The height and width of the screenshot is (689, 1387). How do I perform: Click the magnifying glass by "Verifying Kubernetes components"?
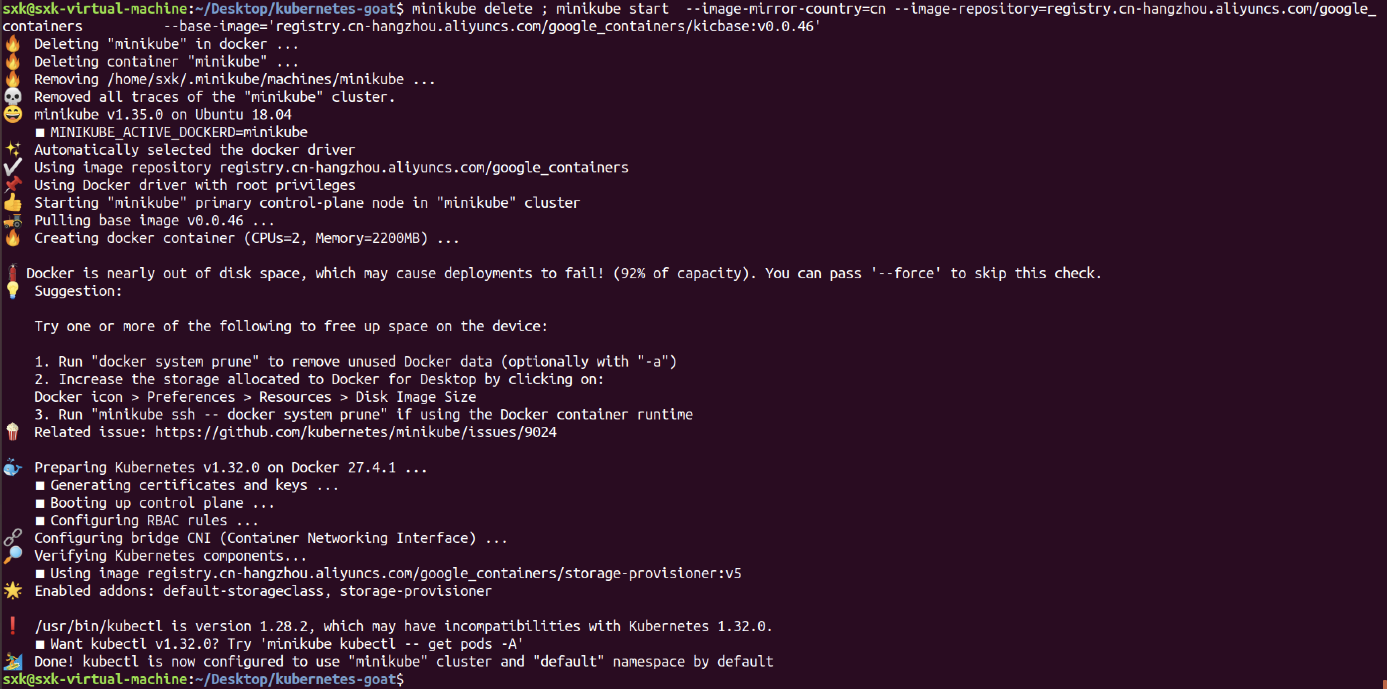coord(12,555)
